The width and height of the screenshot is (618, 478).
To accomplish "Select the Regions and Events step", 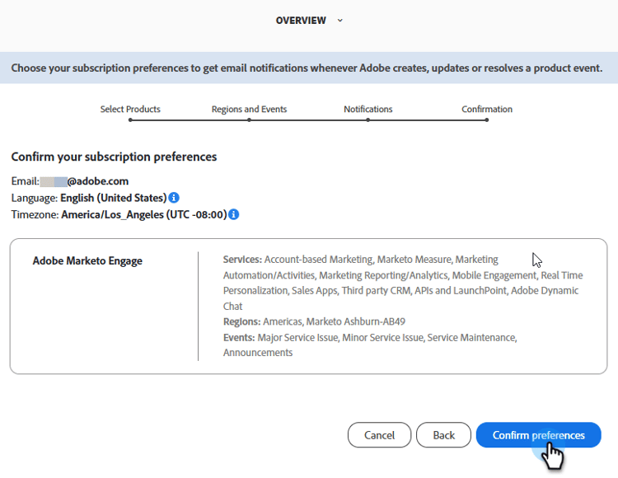I will click(x=249, y=109).
